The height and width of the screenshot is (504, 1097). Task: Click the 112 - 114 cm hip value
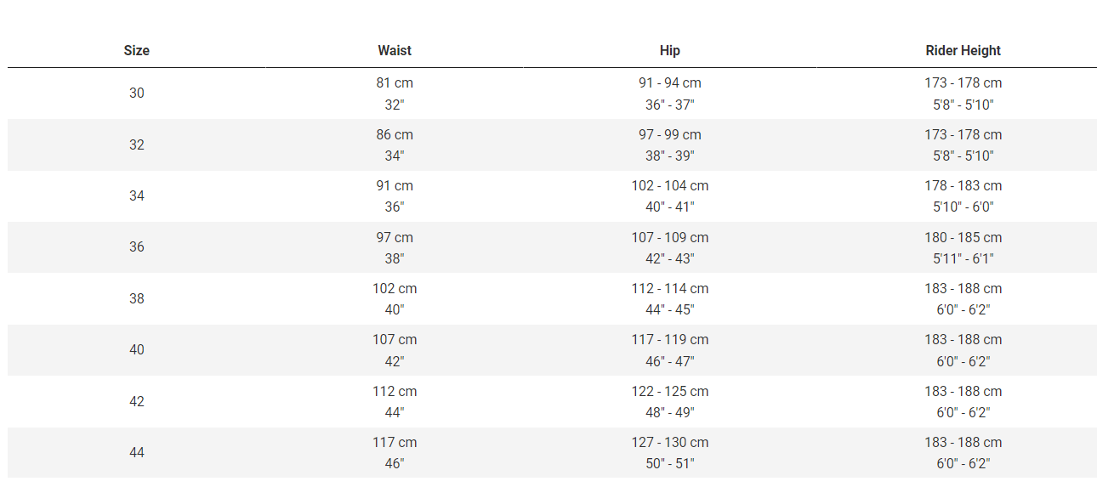(670, 288)
